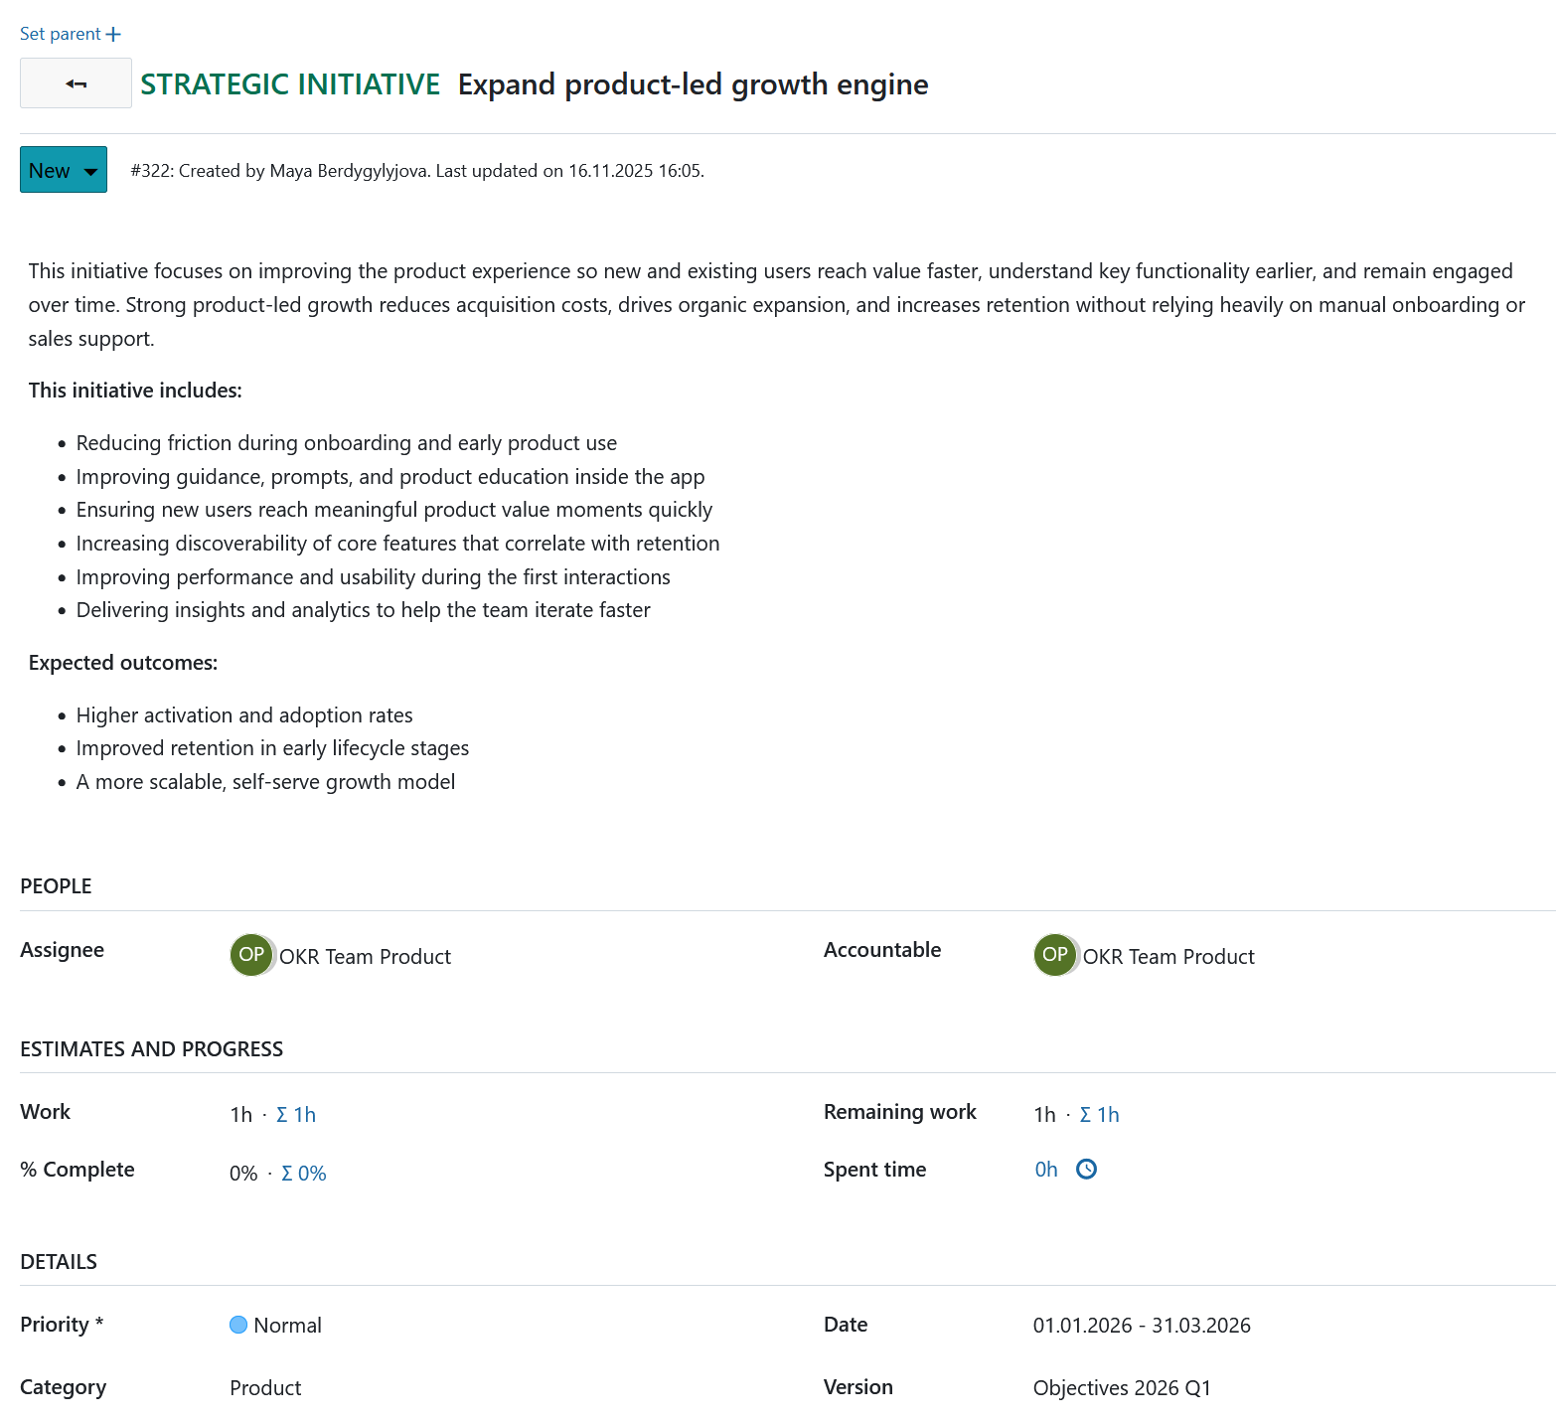Edit the % Complete value
The height and width of the screenshot is (1423, 1556).
click(241, 1173)
